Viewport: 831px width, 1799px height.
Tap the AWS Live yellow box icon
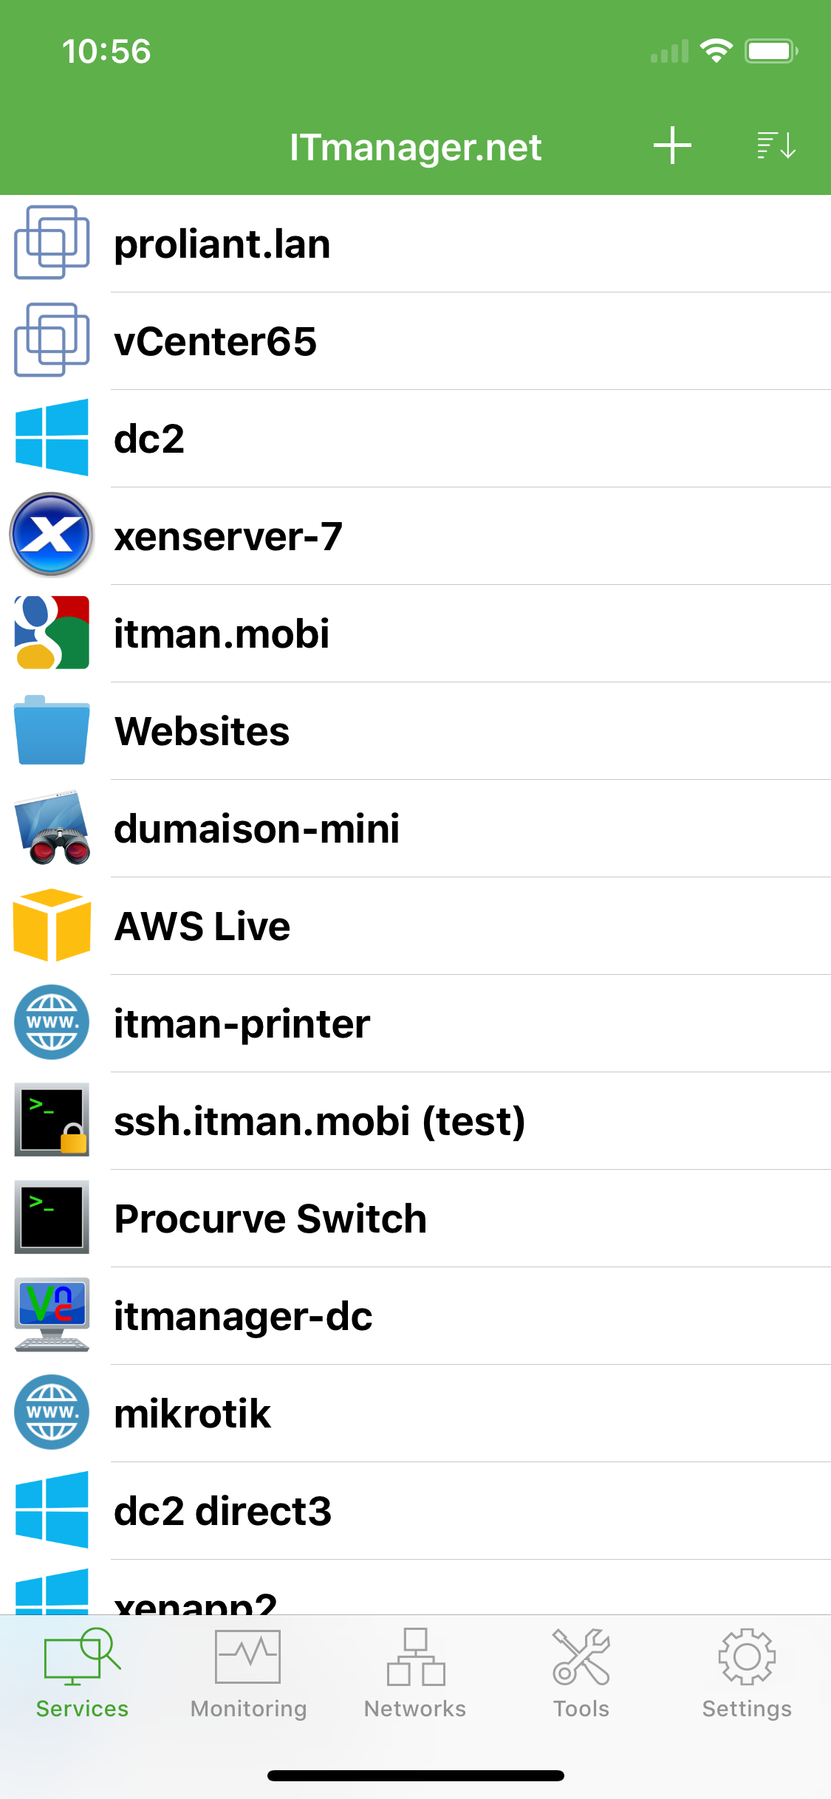[51, 925]
